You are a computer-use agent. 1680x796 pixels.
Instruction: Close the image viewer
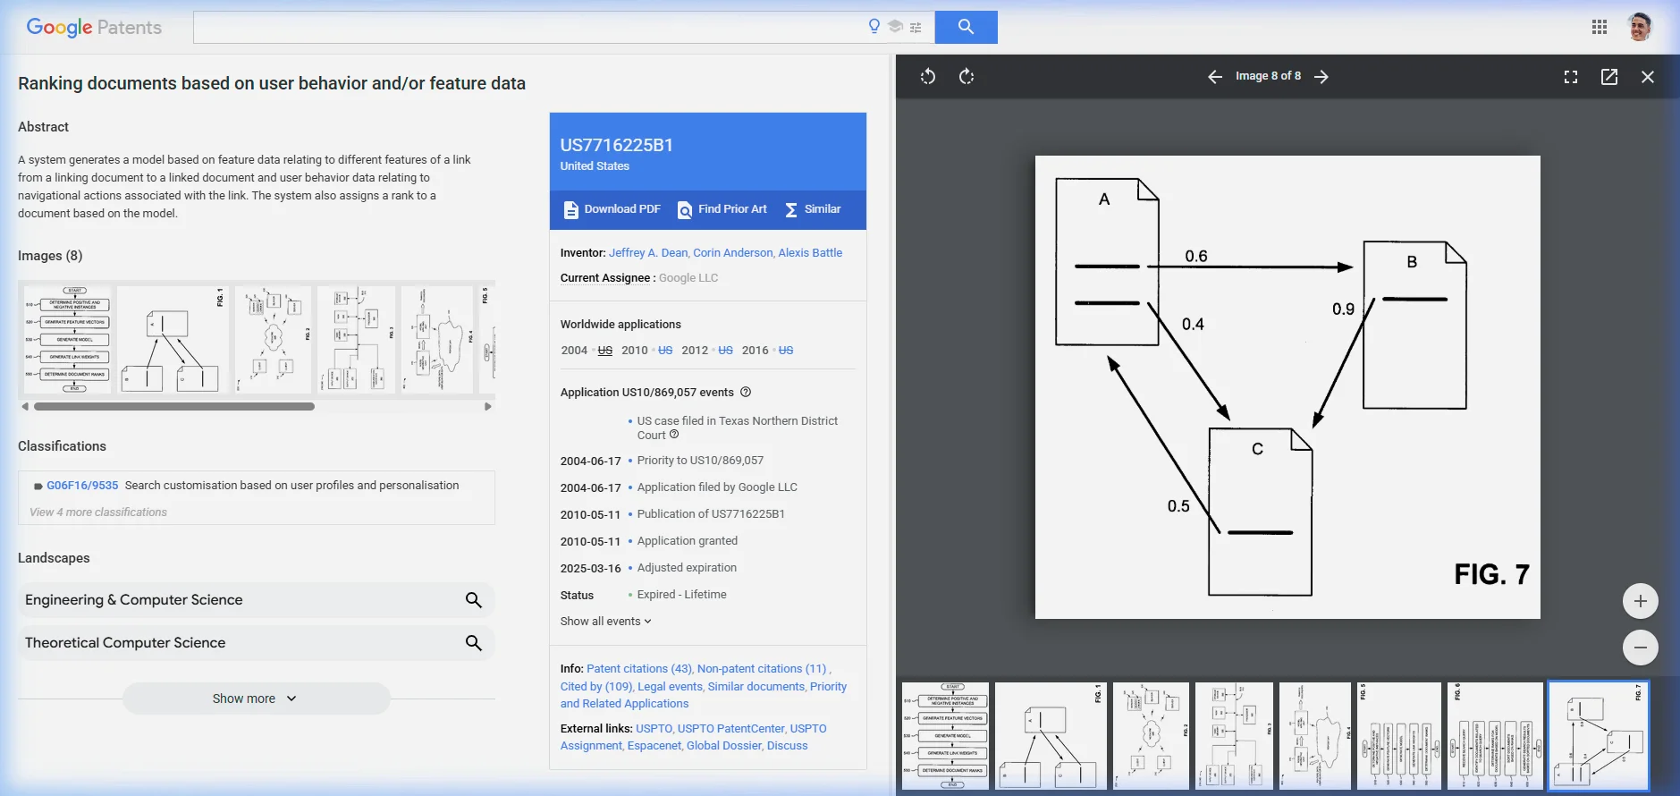pos(1648,77)
